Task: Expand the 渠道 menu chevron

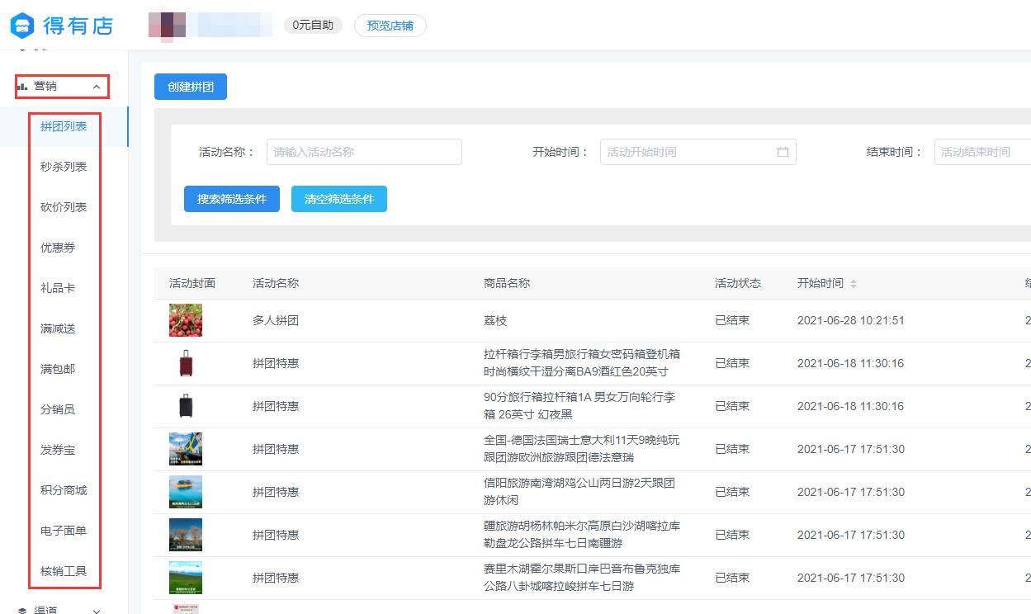Action: [97, 609]
